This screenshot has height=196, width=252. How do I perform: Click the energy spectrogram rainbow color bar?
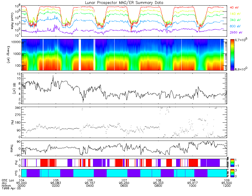tap(232, 55)
